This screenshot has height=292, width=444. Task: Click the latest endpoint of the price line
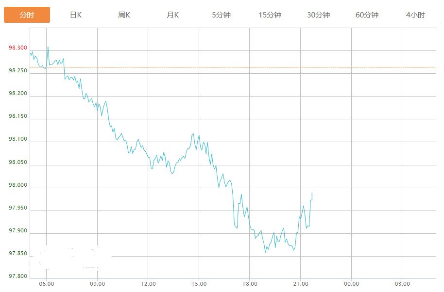click(312, 193)
